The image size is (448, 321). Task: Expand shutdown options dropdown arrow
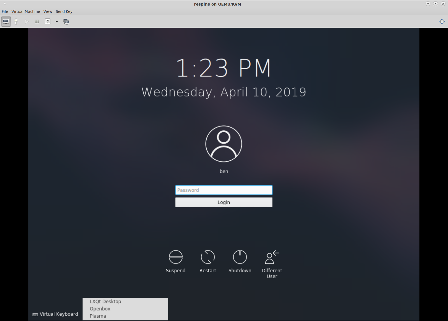57,22
